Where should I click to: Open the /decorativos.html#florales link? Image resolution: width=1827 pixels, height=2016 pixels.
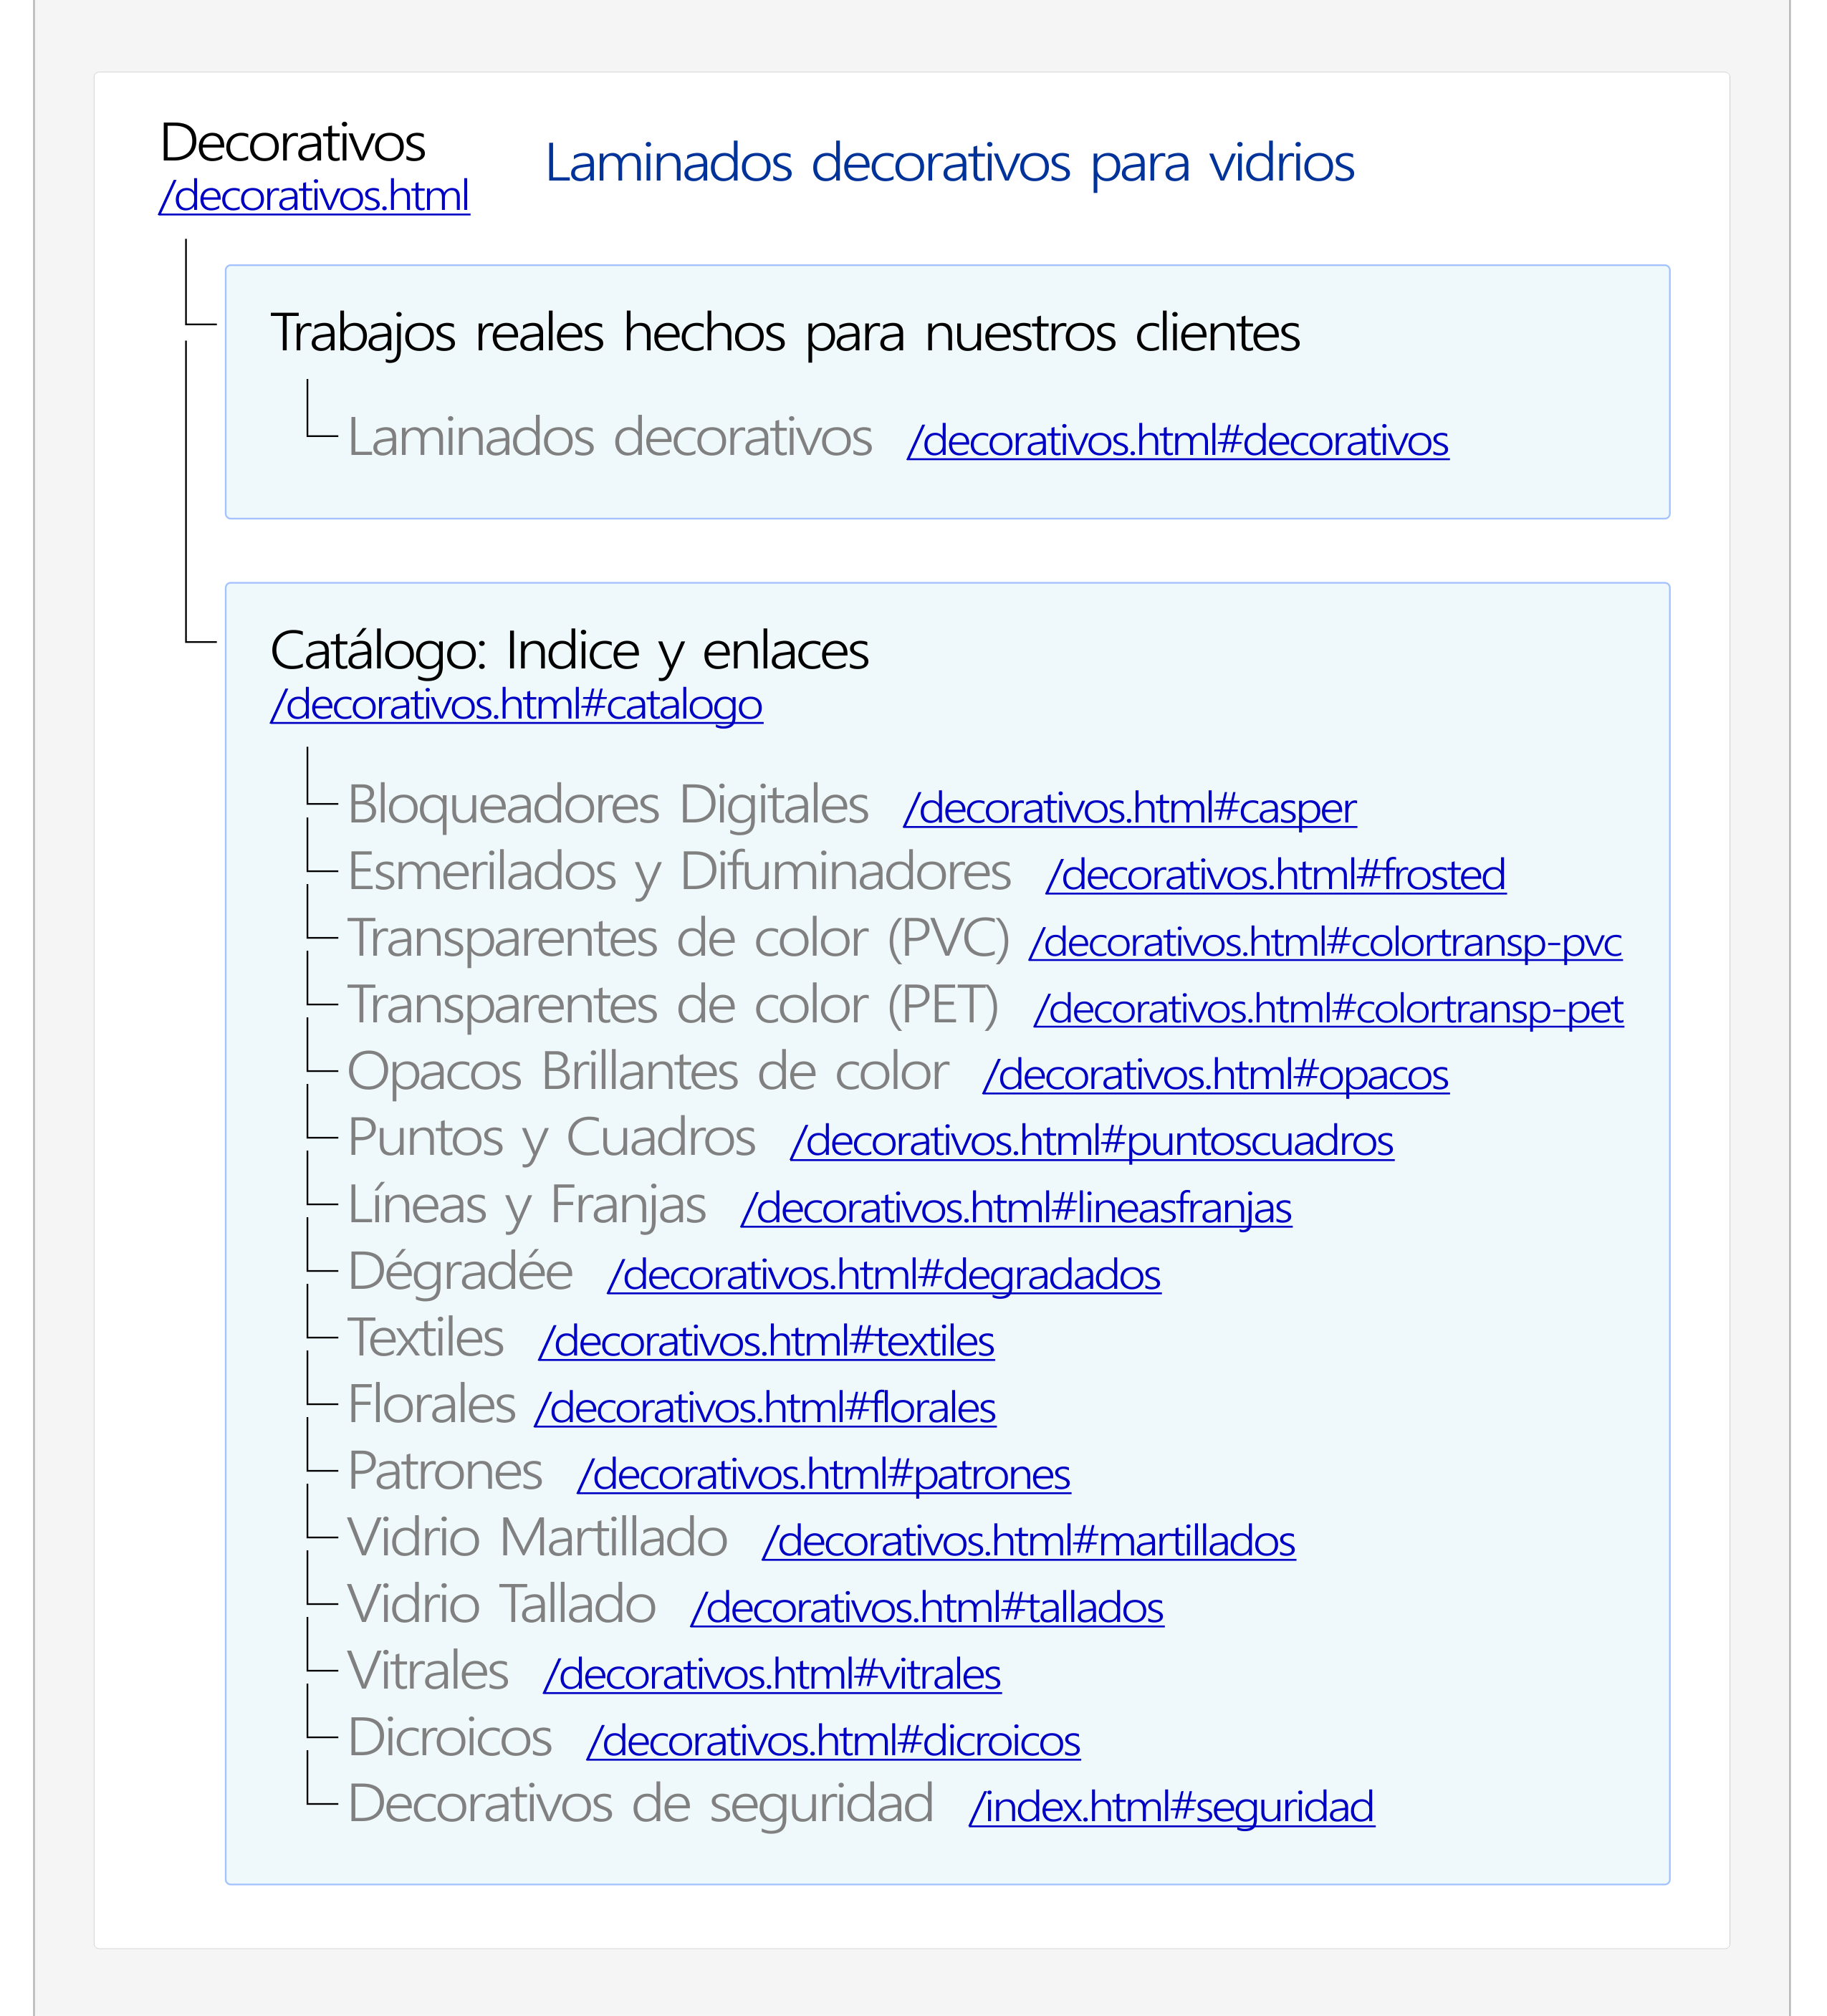click(x=765, y=1408)
